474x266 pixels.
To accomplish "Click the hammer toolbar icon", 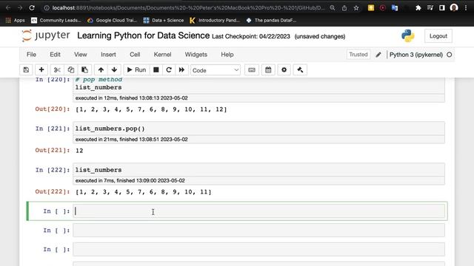I will 300,70.
